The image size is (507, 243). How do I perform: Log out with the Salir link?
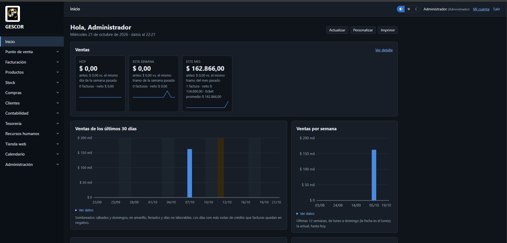tap(497, 9)
